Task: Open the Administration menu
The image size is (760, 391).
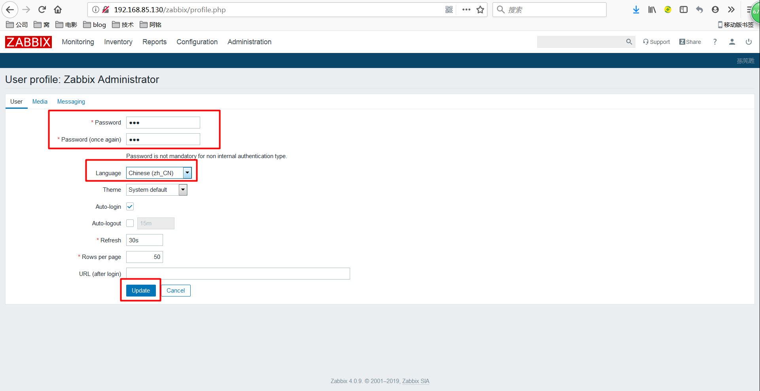Action: (x=249, y=42)
